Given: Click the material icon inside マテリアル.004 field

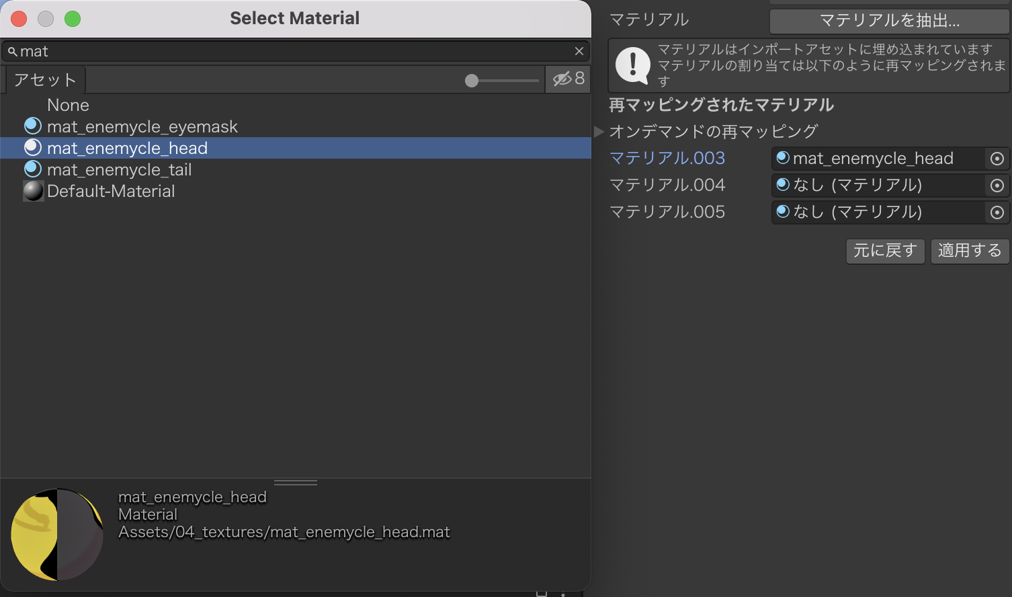Looking at the screenshot, I should coord(783,184).
